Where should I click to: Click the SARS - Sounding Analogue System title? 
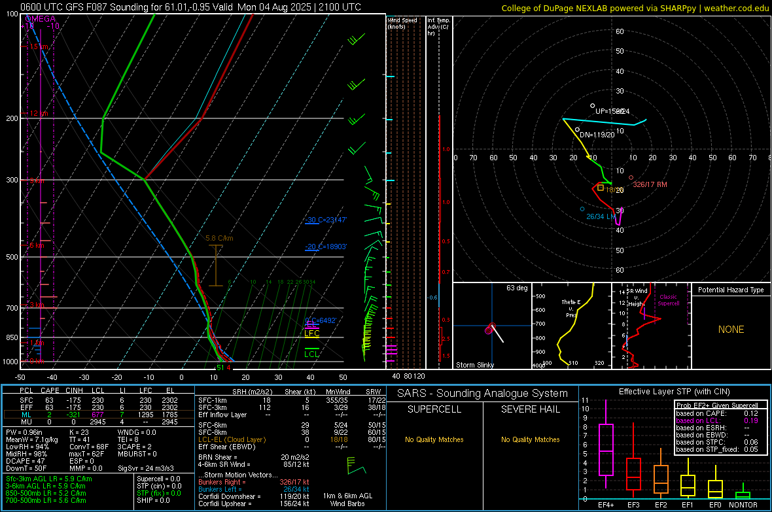point(483,394)
